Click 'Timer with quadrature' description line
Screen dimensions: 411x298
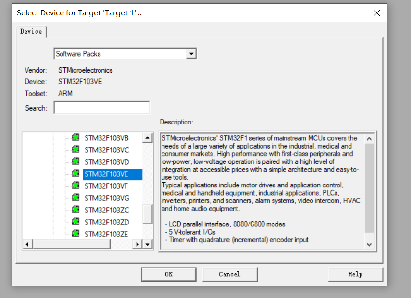coord(237,240)
